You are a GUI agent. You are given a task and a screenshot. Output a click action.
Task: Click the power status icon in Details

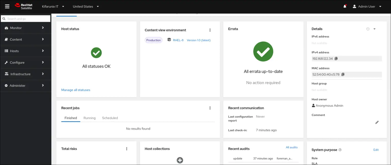click(x=368, y=29)
